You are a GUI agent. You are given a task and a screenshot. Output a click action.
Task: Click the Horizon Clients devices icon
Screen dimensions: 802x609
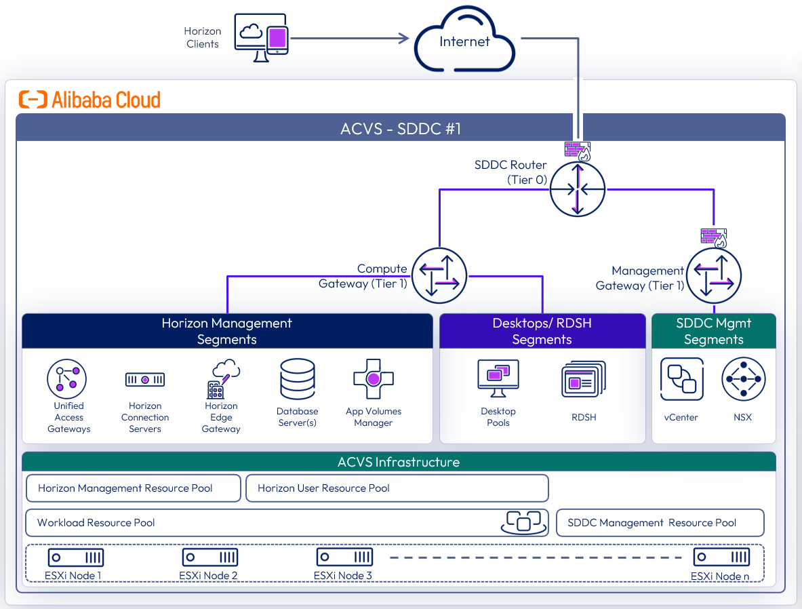[261, 39]
